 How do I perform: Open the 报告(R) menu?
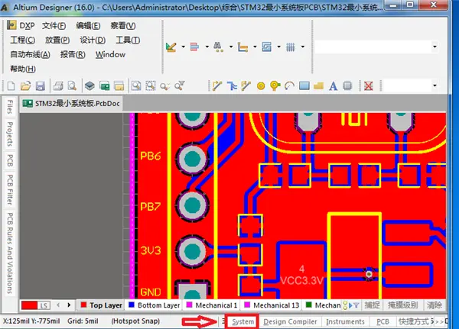point(73,54)
